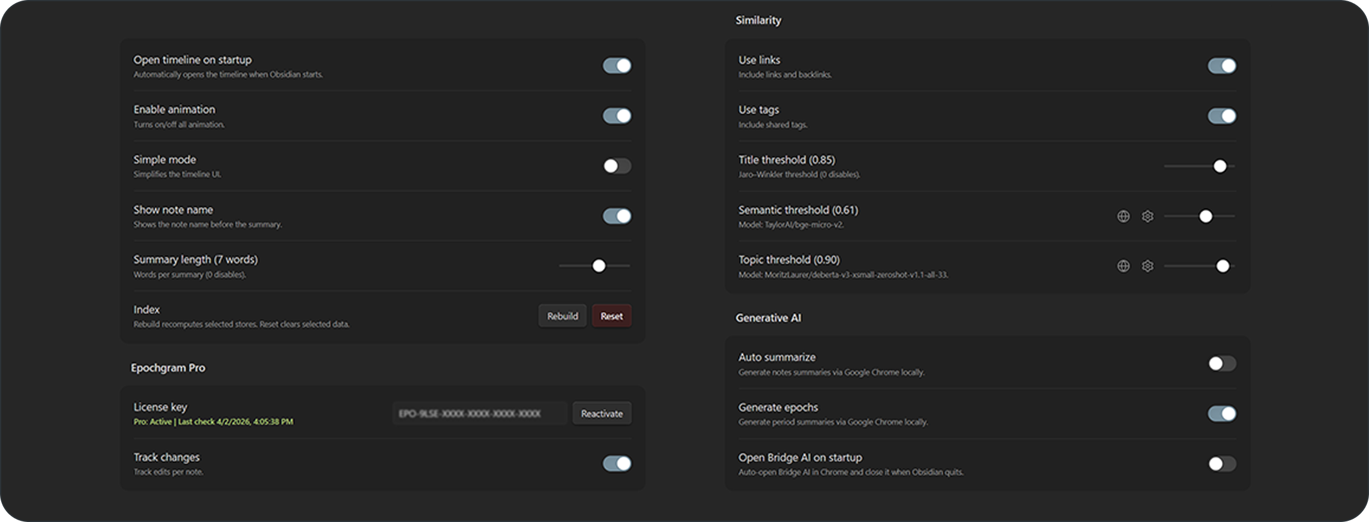This screenshot has width=1369, height=522.
Task: Focus the License key input field
Action: coord(479,413)
